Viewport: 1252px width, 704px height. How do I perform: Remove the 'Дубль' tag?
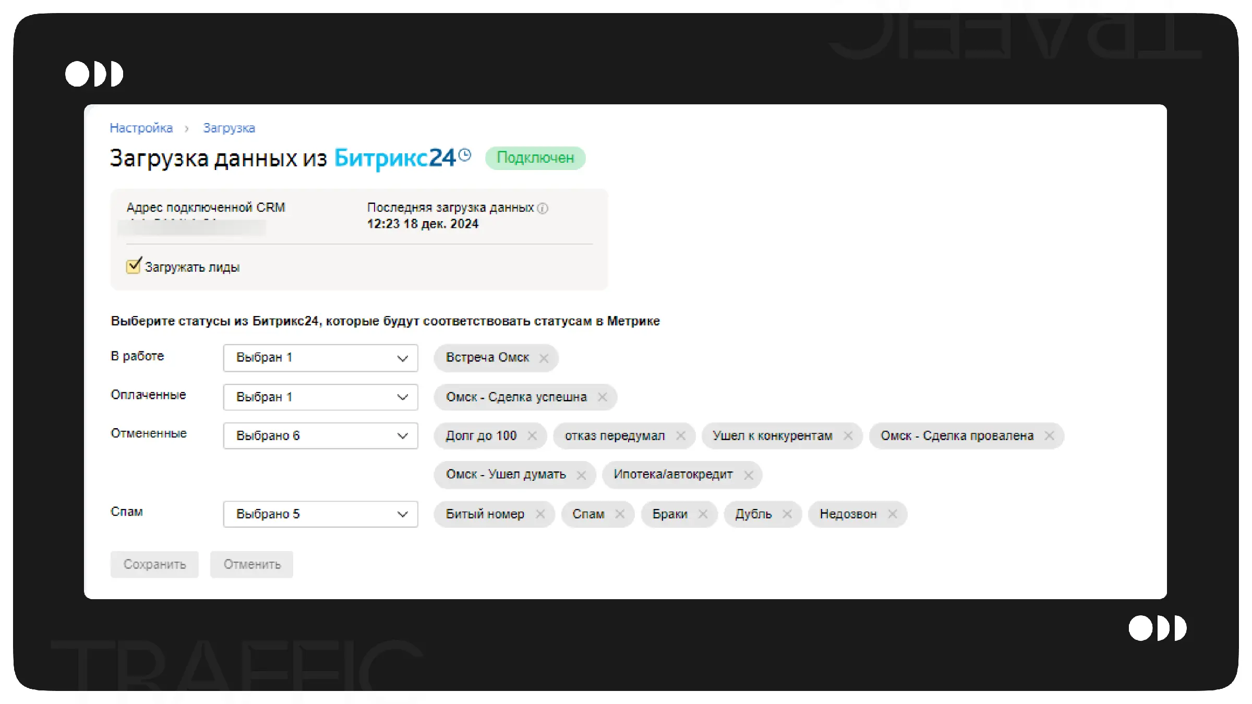[787, 514]
